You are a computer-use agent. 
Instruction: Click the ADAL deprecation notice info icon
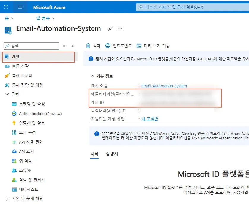click(x=97, y=134)
